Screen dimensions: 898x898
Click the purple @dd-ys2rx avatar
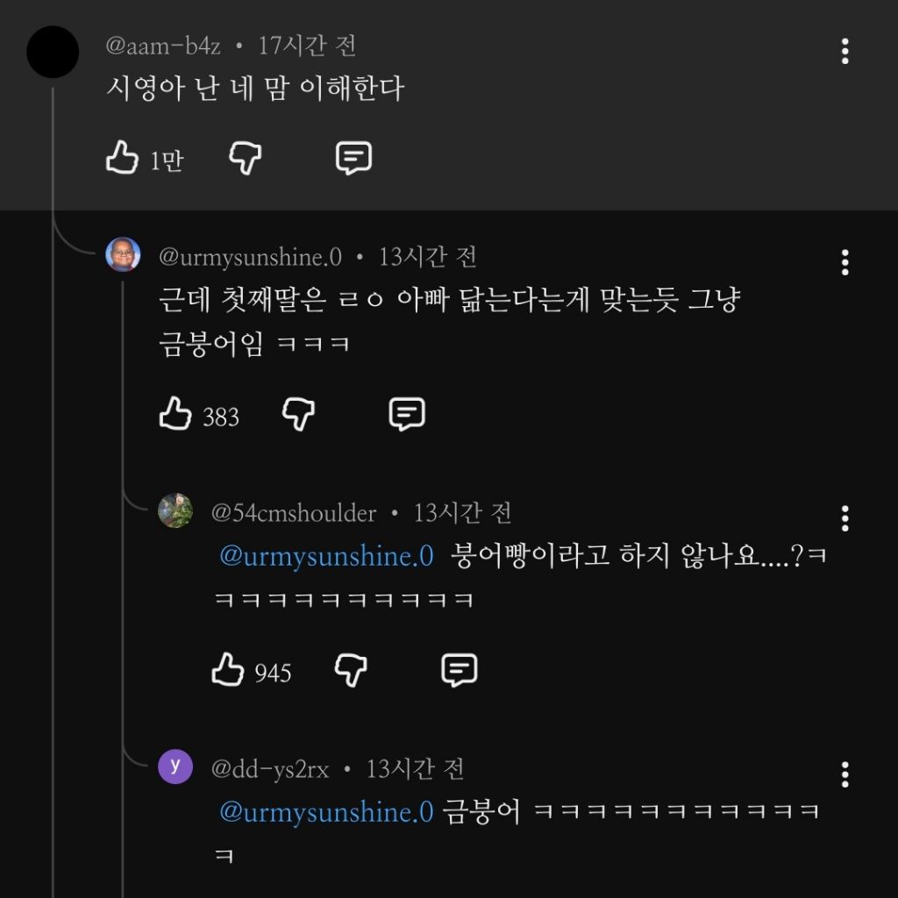pos(175,766)
